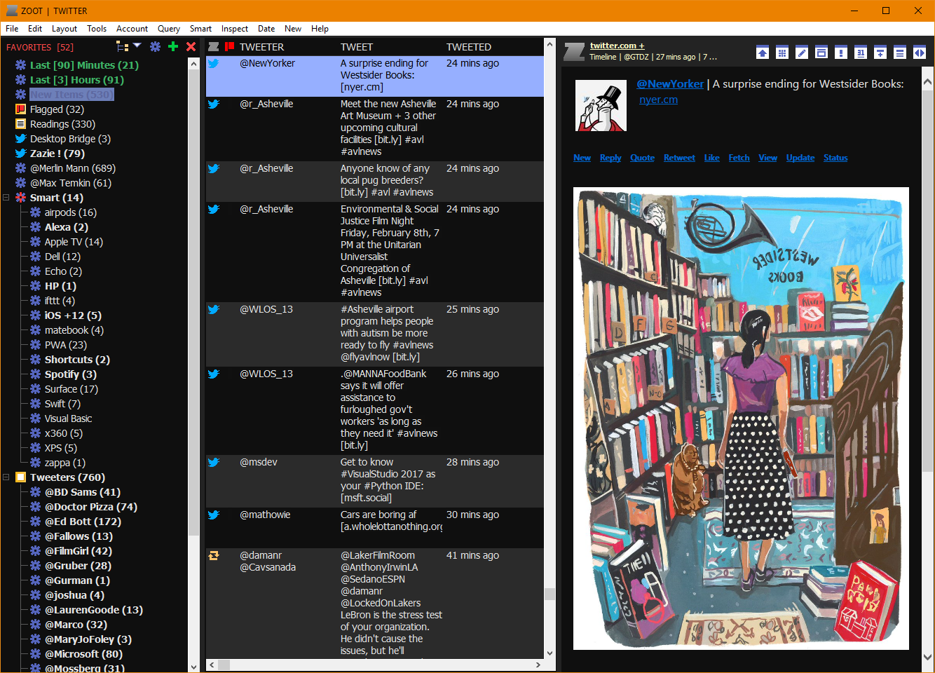Click the left-right arrows icon in detail toolbar

click(x=920, y=53)
